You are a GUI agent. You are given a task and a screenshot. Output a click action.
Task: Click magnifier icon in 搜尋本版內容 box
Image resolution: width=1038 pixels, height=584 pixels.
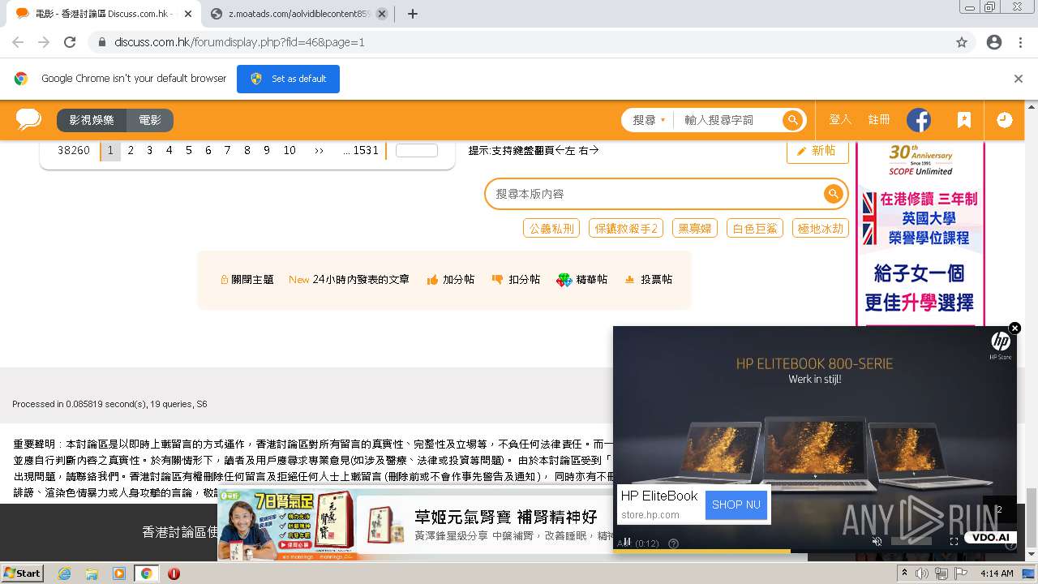tap(833, 194)
